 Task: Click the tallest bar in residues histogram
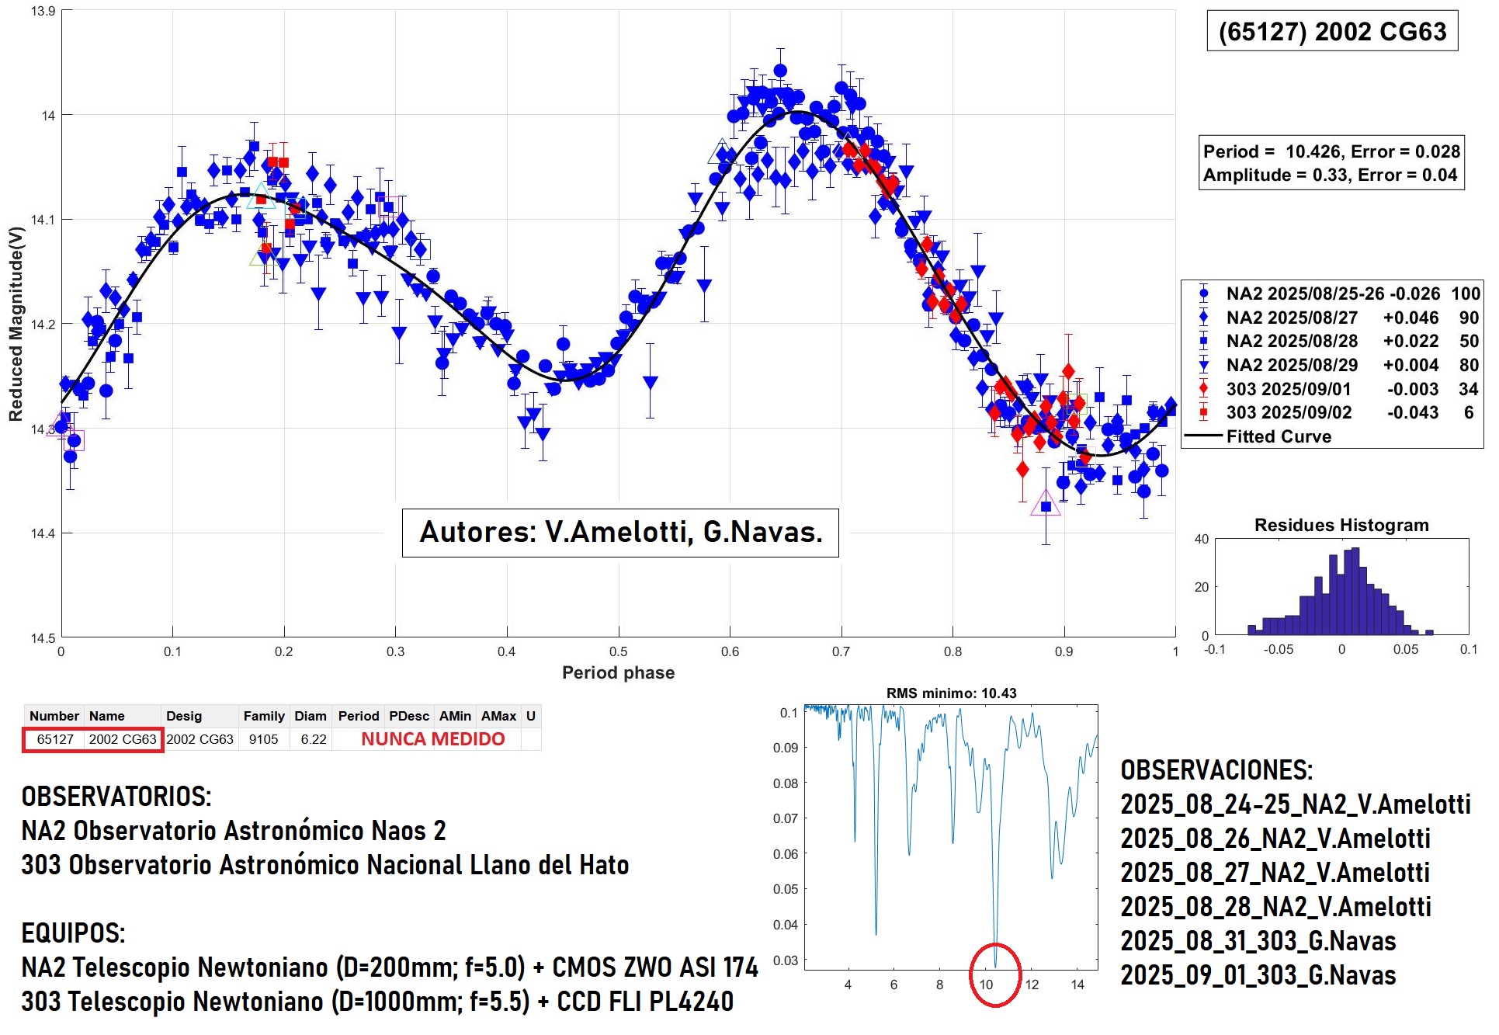click(1355, 590)
